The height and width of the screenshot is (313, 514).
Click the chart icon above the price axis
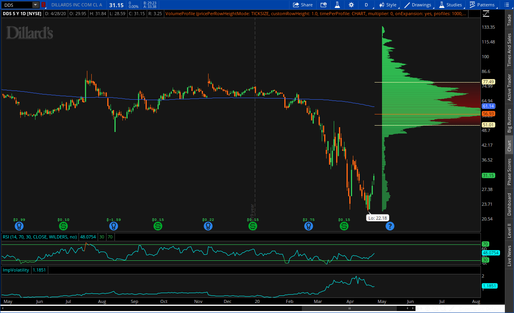pyautogui.click(x=486, y=14)
